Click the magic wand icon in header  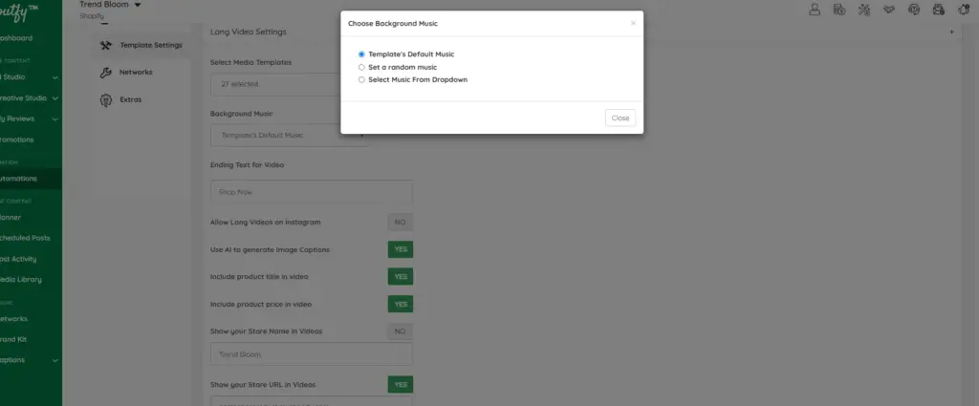(x=864, y=9)
